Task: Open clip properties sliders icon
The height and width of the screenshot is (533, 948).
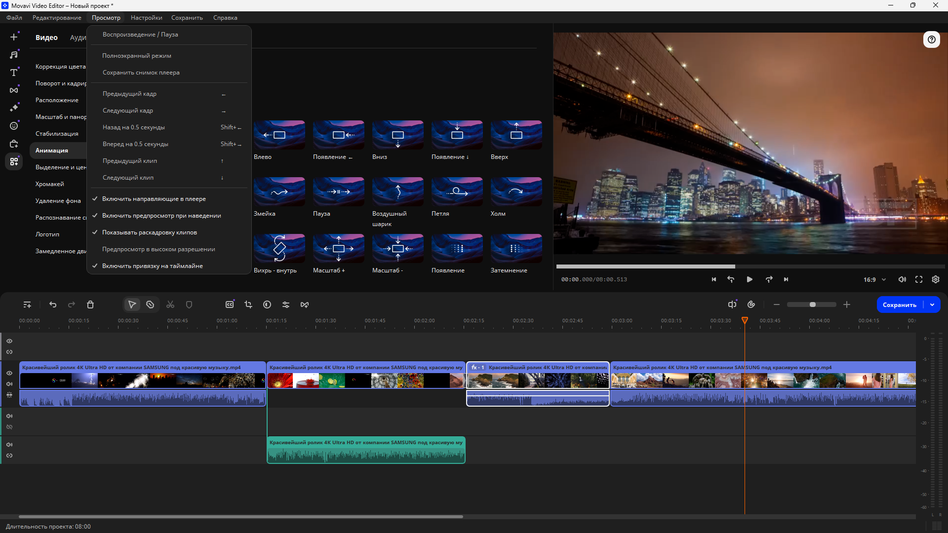Action: coord(286,305)
